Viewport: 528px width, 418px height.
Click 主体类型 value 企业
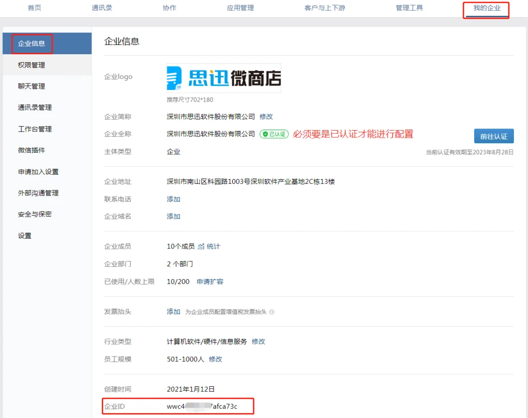pos(174,152)
